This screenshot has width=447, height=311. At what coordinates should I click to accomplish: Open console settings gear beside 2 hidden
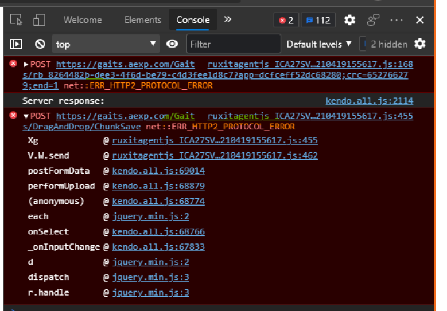pyautogui.click(x=420, y=44)
